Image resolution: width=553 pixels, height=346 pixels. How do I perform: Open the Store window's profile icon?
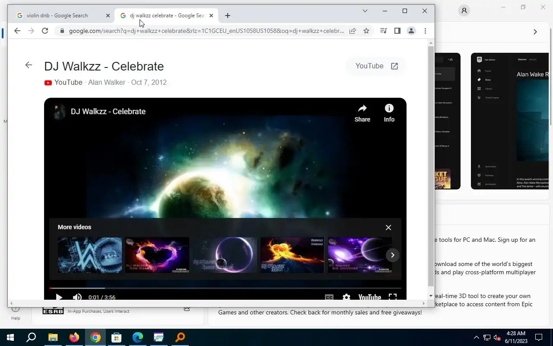(x=464, y=10)
